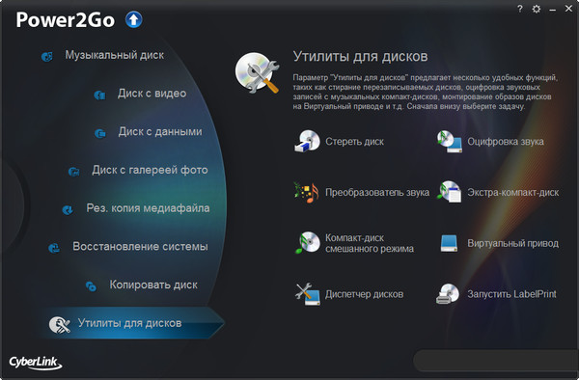Open help via the question mark icon

coord(520,9)
